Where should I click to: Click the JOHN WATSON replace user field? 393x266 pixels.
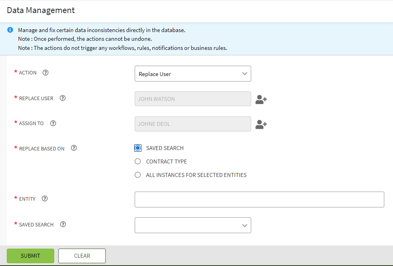tap(193, 99)
